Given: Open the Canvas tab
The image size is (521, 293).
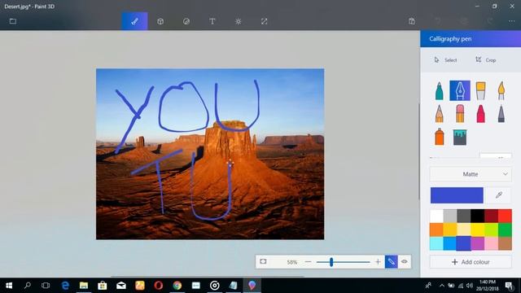Looking at the screenshot, I should (264, 21).
